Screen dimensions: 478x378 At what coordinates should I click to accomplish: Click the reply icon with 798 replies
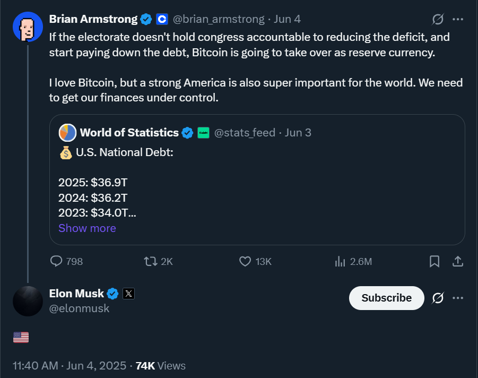(x=57, y=261)
